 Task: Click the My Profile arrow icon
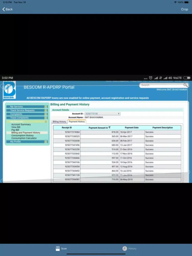pyautogui.click(x=46, y=142)
